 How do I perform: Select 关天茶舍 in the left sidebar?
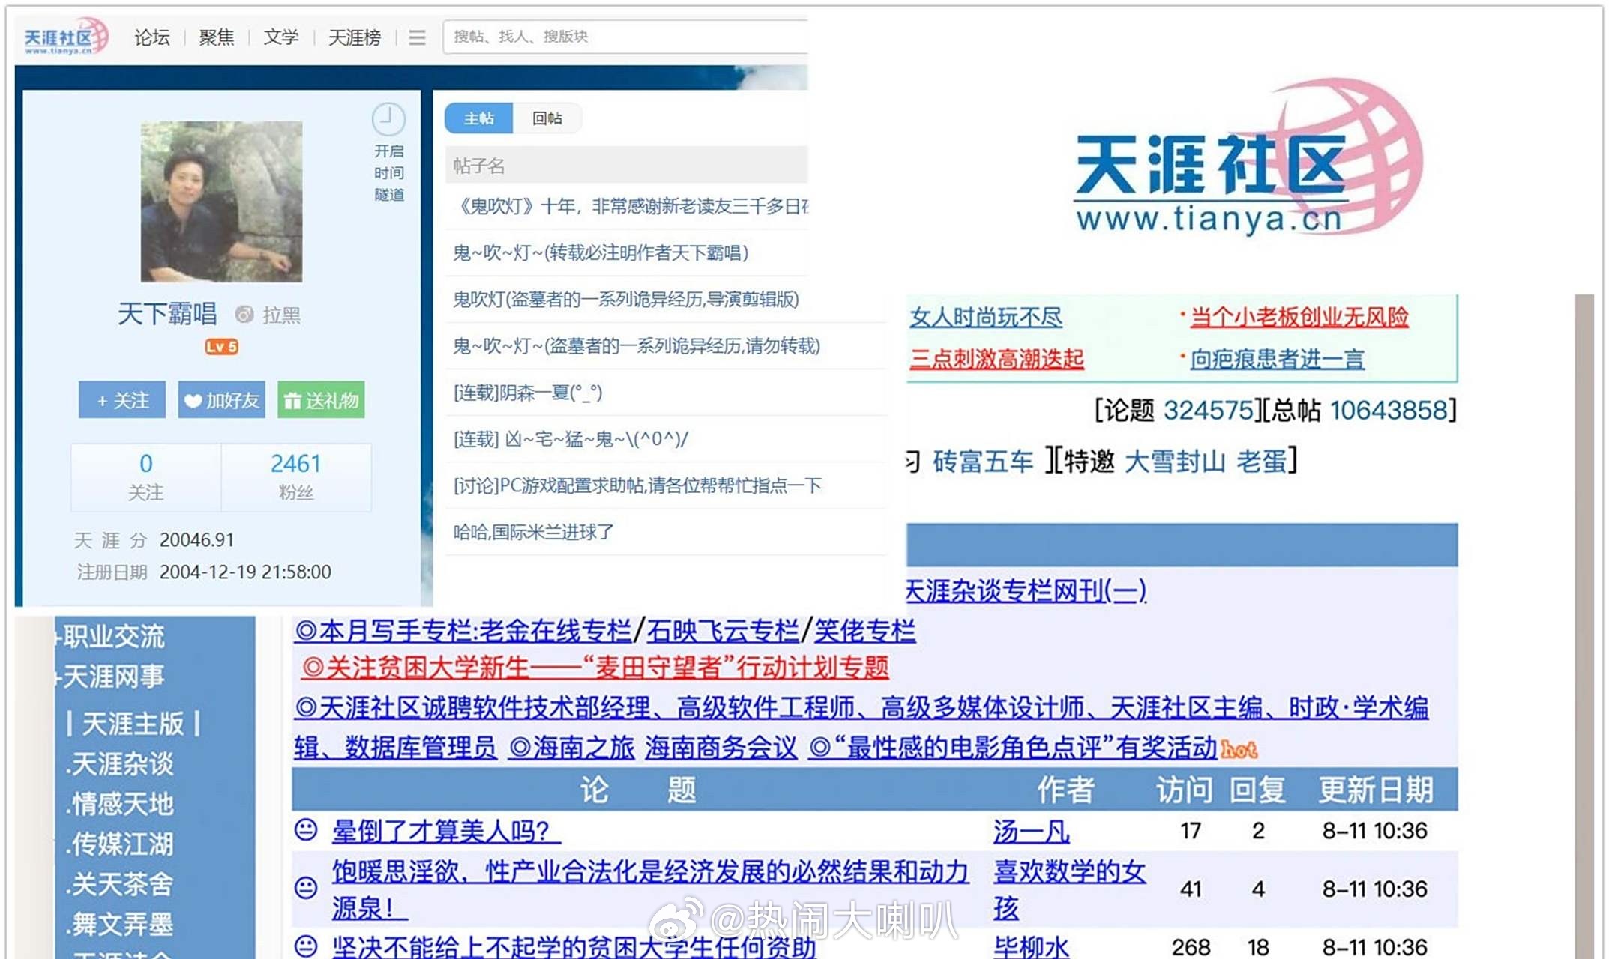point(121,884)
